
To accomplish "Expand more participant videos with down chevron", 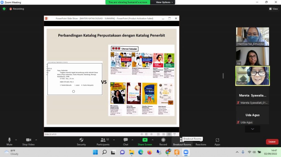I will pos(252,129).
